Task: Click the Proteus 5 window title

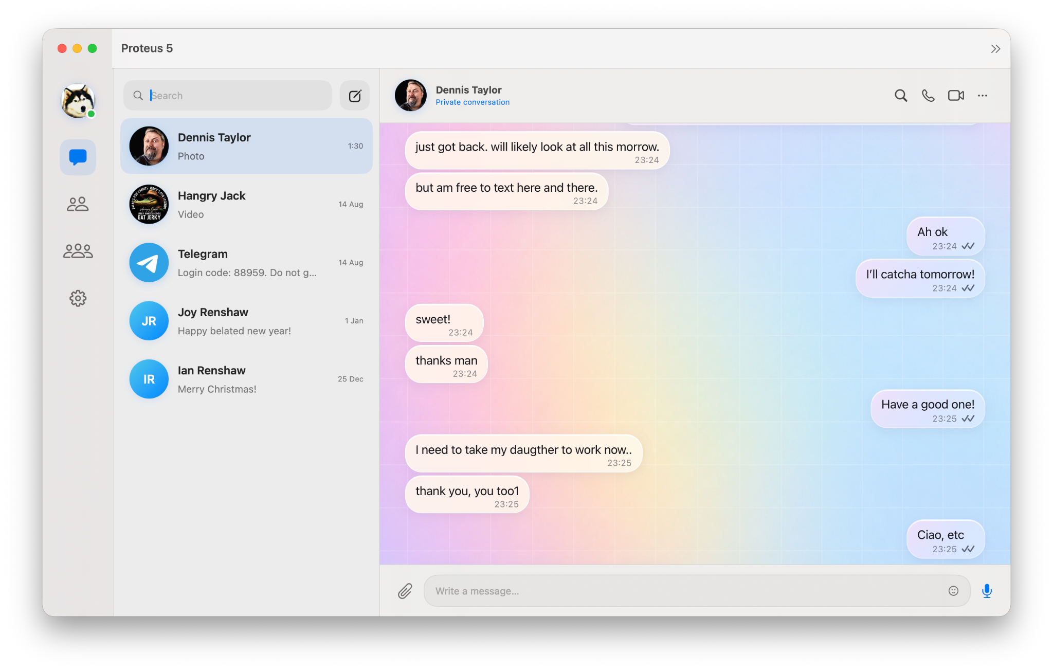Action: click(x=147, y=48)
